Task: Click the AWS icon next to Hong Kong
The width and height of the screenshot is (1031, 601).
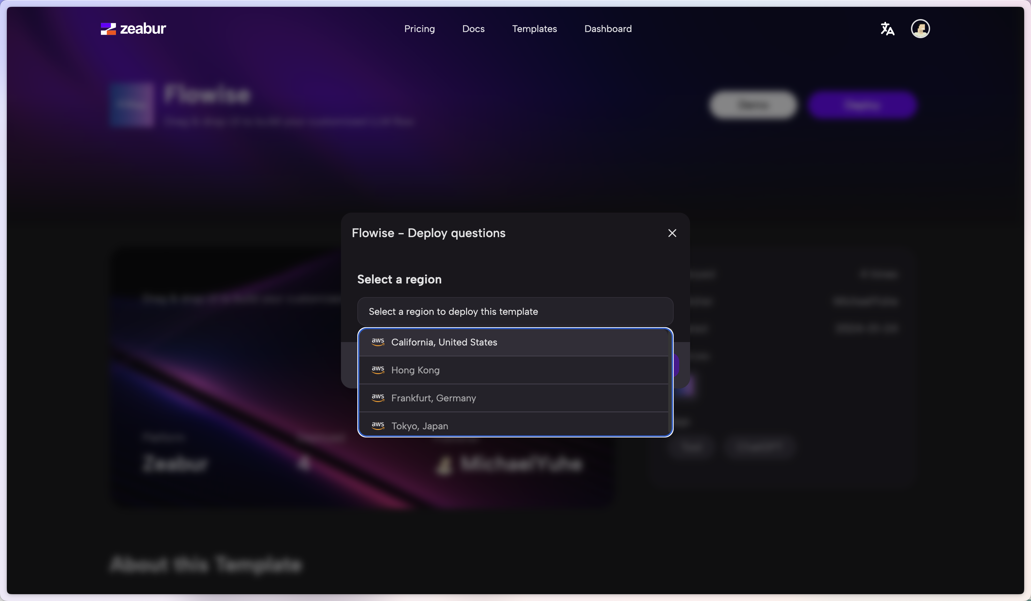Action: click(x=378, y=370)
